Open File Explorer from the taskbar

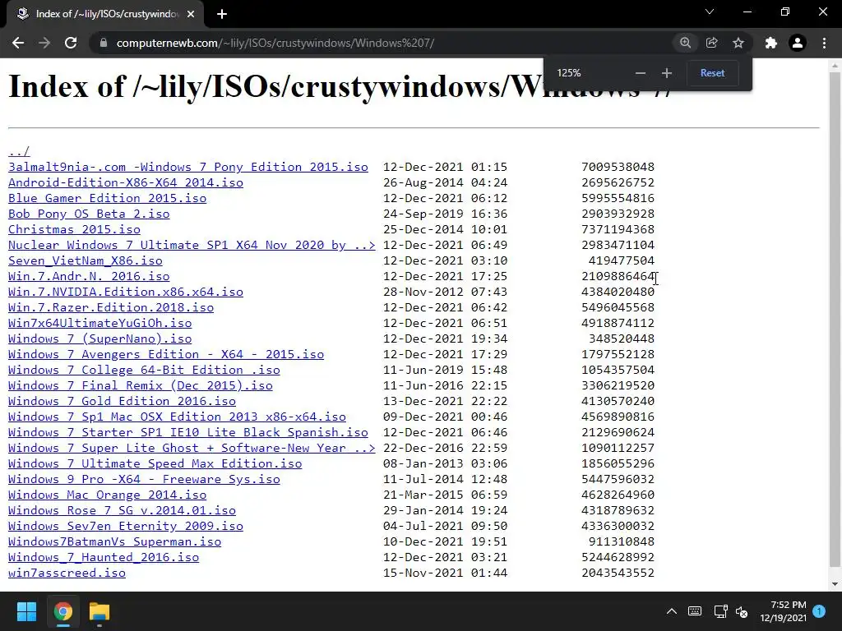[x=99, y=611]
